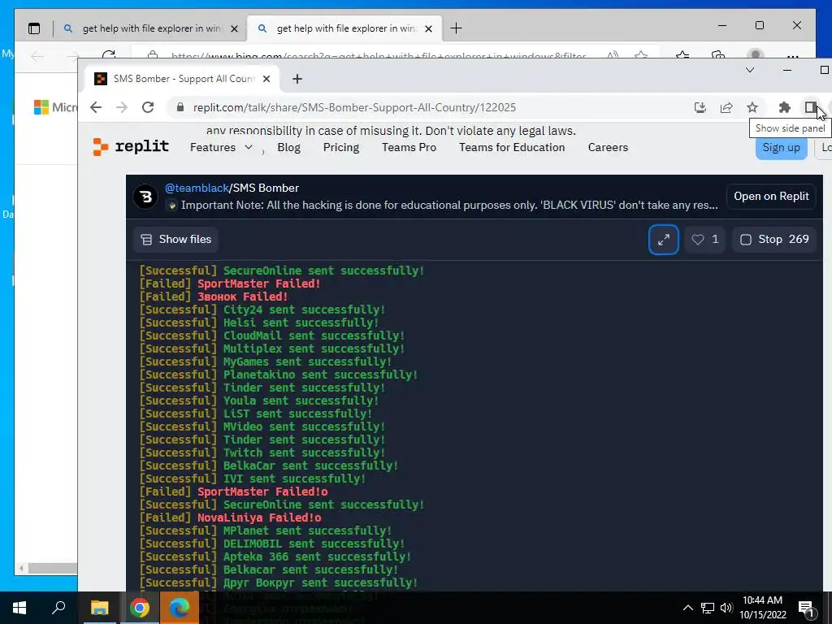Click the padlock site info icon in Chrome
The width and height of the screenshot is (832, 624).
180,108
